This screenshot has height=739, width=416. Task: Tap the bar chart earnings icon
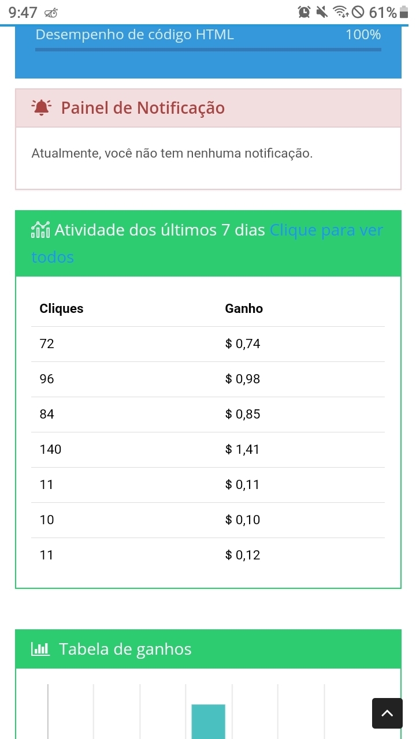coord(40,649)
